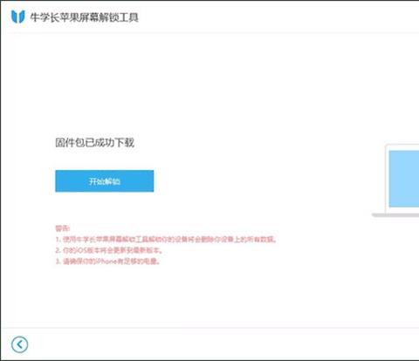The image size is (419, 361).
Task: Select warning line 3 about iPhone battery
Action: point(107,262)
